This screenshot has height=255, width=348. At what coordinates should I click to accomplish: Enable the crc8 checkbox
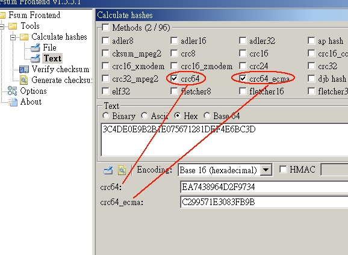[174, 53]
